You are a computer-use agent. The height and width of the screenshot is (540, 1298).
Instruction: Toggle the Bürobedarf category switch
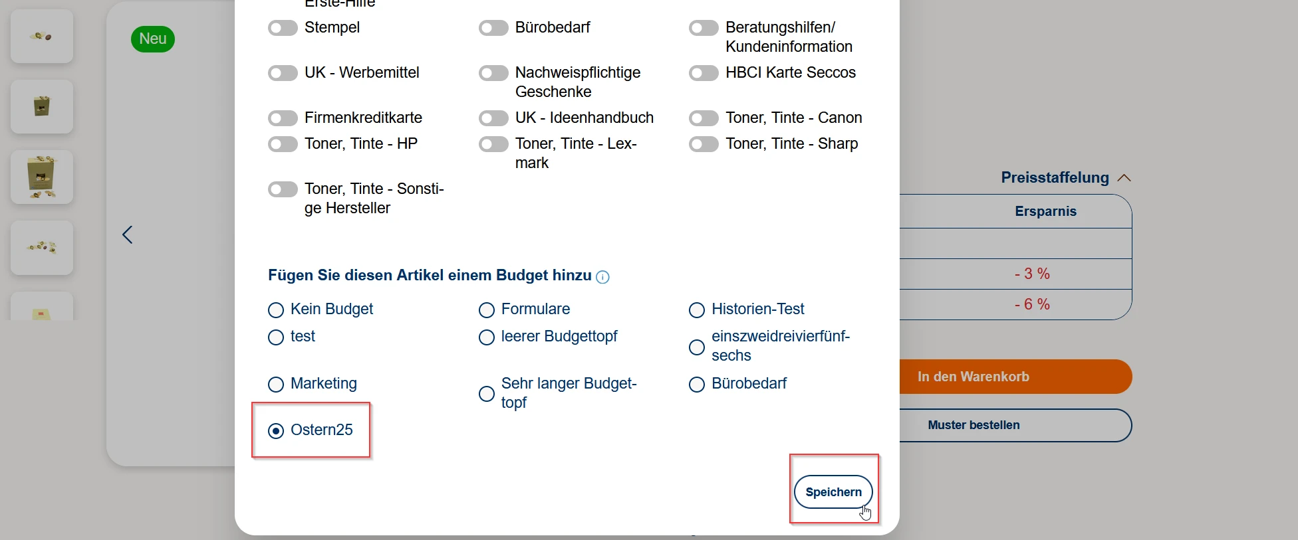(493, 28)
